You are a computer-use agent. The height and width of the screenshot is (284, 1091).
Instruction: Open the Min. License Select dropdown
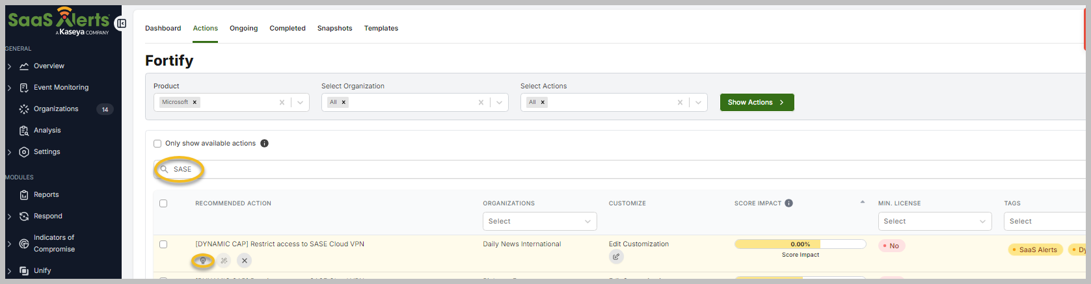click(934, 222)
